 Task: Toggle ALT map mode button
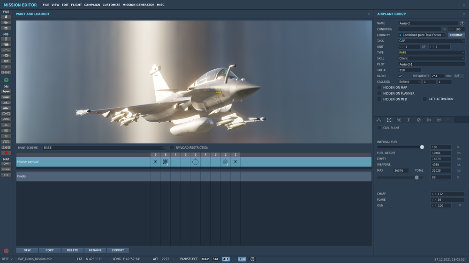pos(226,259)
